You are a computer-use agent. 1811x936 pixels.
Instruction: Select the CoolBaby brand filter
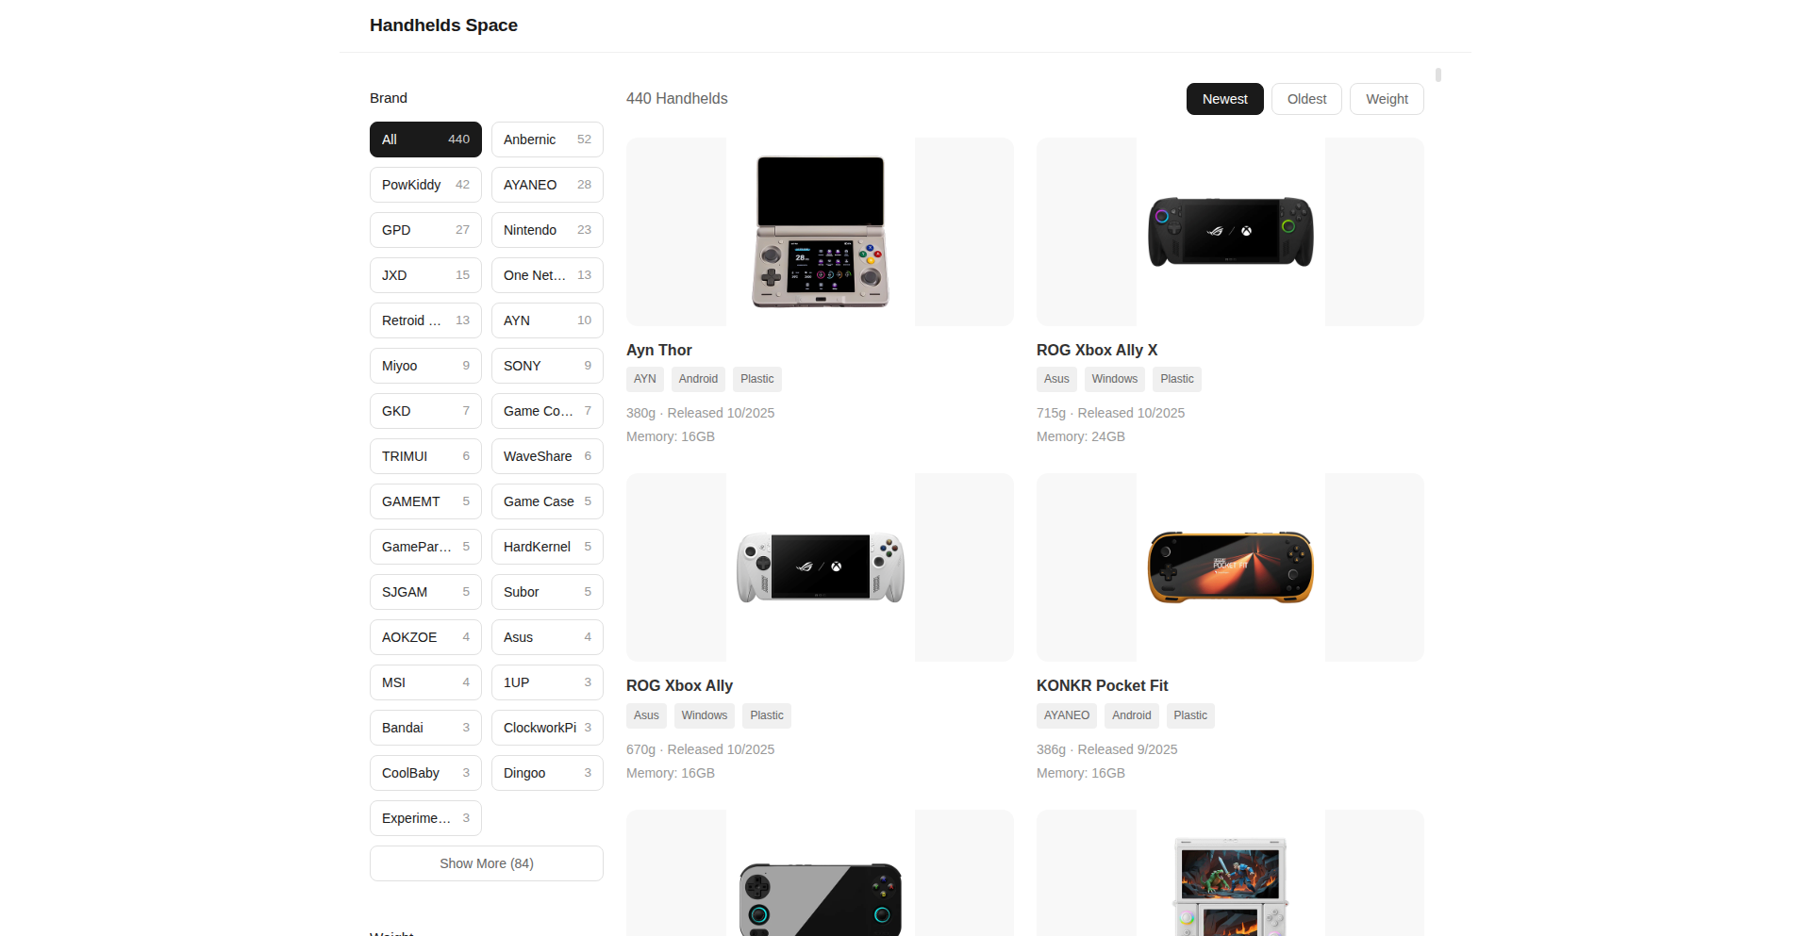(425, 773)
